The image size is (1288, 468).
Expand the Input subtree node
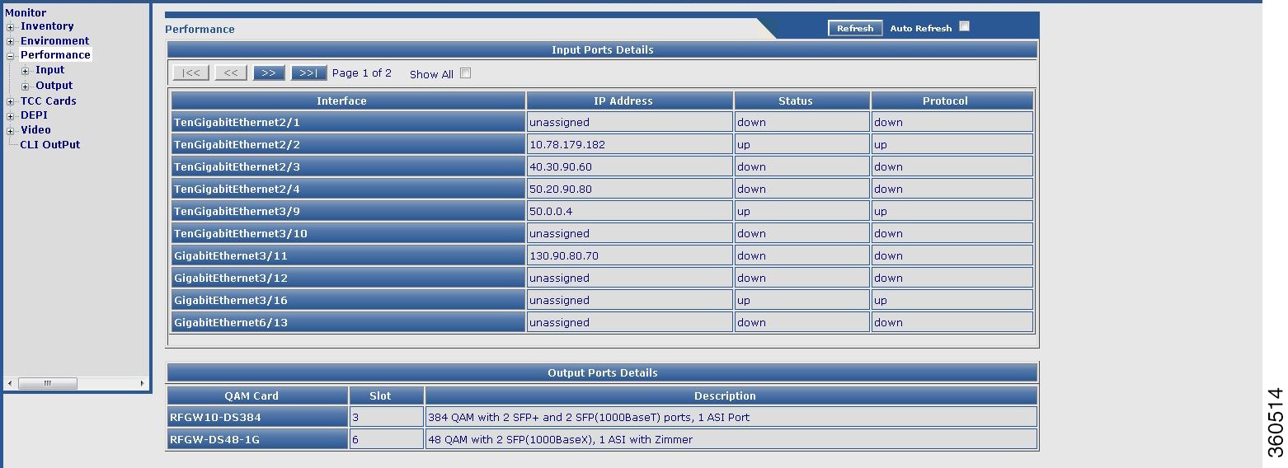(x=26, y=71)
